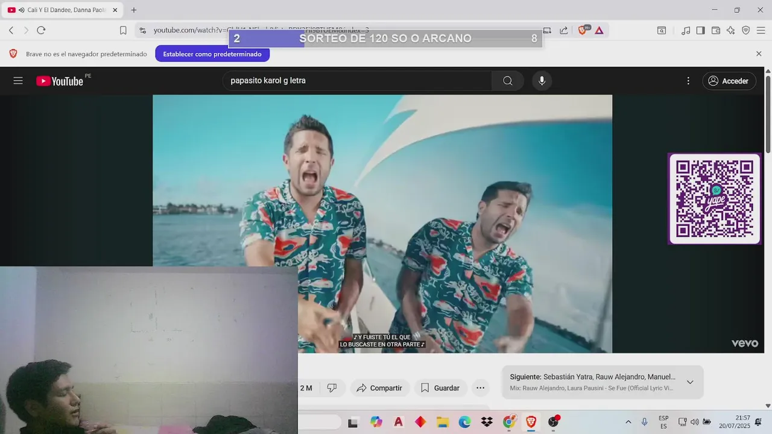Share this page icon in address bar
The image size is (772, 434).
pyautogui.click(x=563, y=30)
